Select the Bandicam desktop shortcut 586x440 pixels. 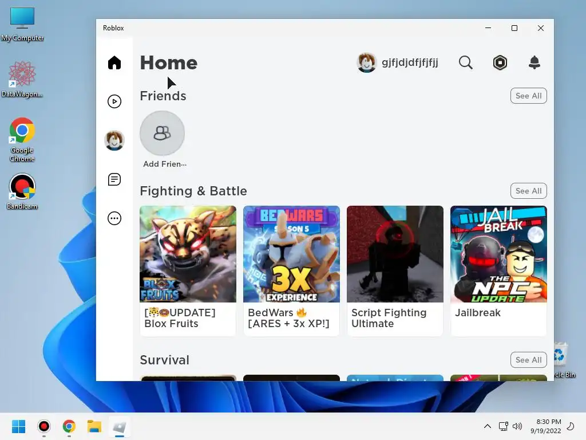[22, 191]
